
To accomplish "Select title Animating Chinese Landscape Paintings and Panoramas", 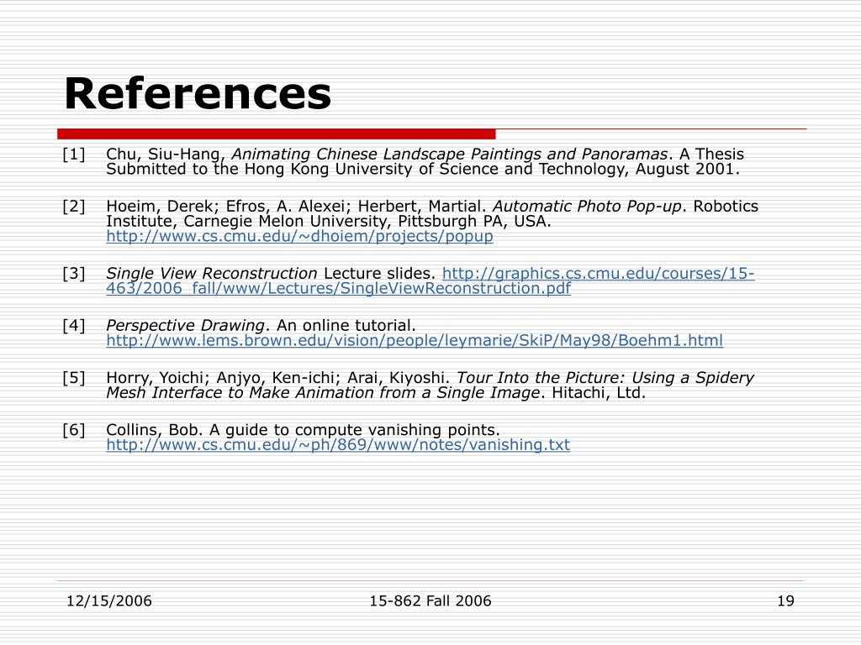I will click(x=449, y=155).
